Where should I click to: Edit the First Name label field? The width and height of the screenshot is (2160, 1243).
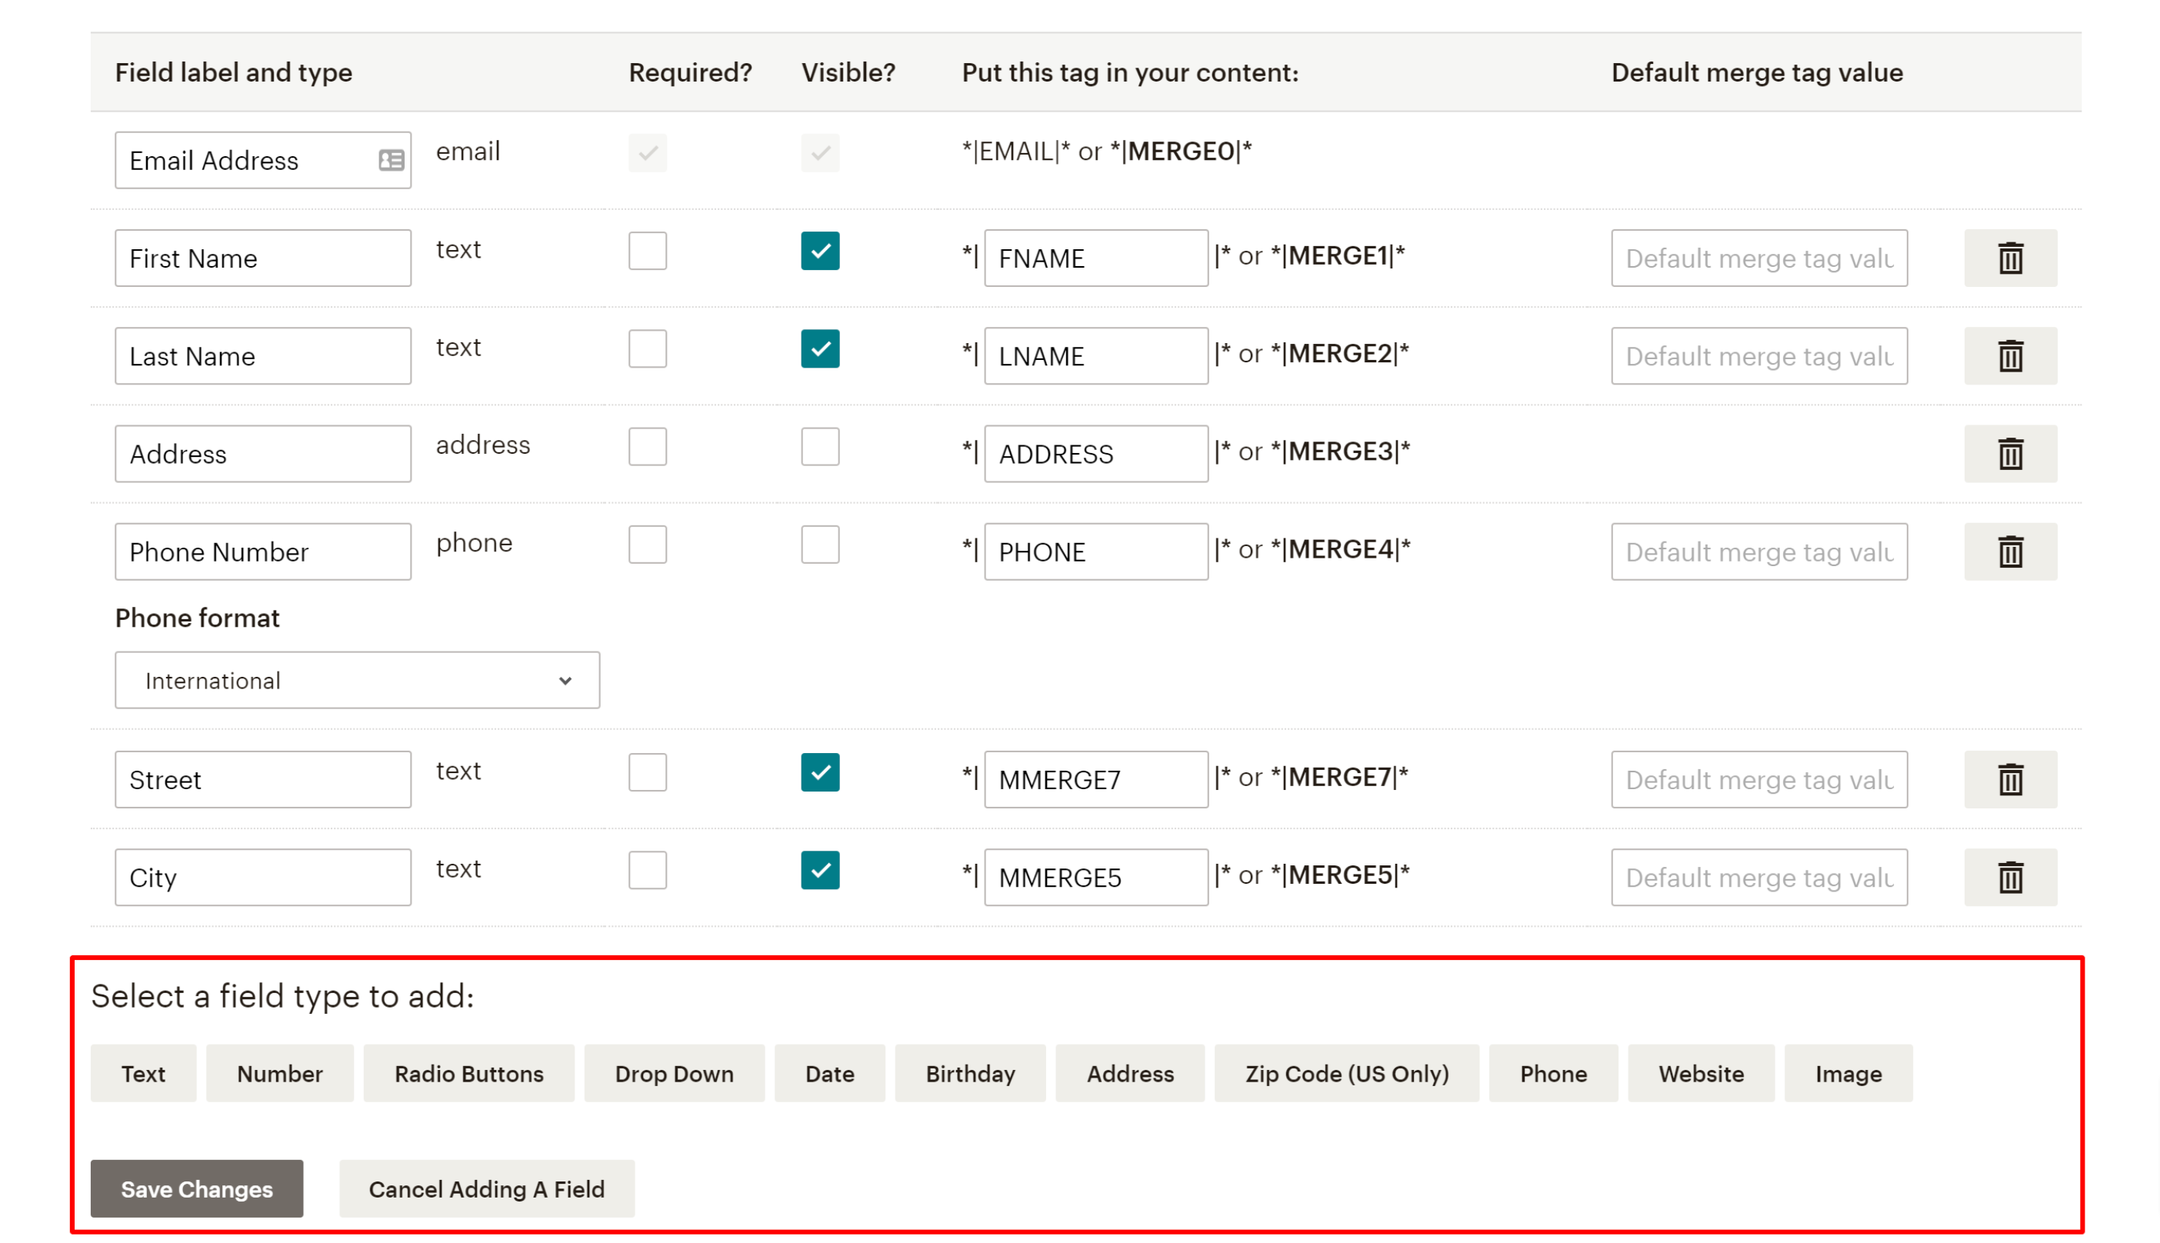point(263,258)
